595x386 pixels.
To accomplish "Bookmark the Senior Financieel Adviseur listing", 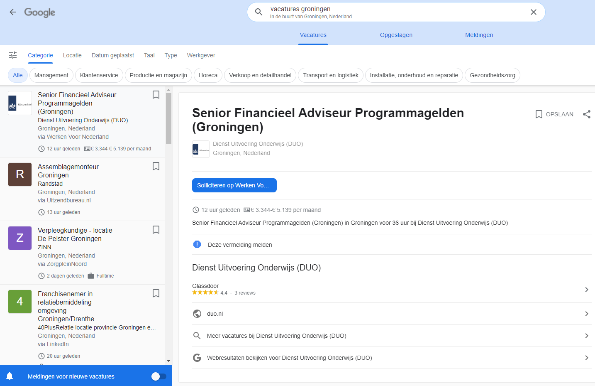I will (156, 95).
